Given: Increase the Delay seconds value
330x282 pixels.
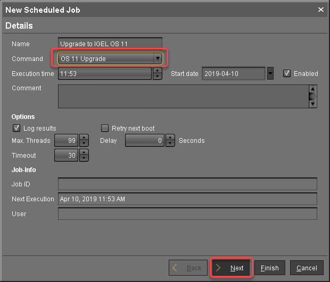Looking at the screenshot, I should click(170, 138).
